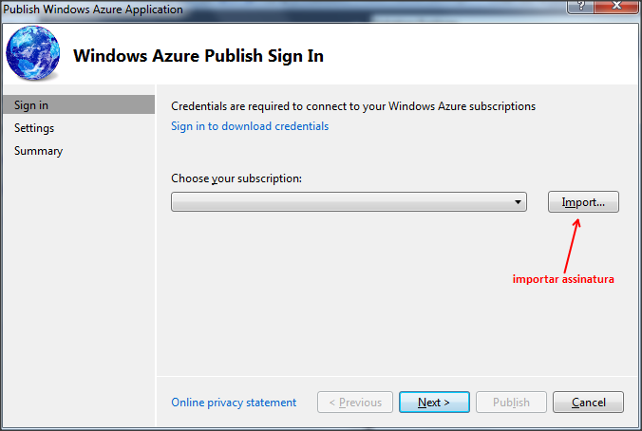Viewport: 642px width, 431px height.
Task: Click the Previous button
Action: pyautogui.click(x=355, y=403)
